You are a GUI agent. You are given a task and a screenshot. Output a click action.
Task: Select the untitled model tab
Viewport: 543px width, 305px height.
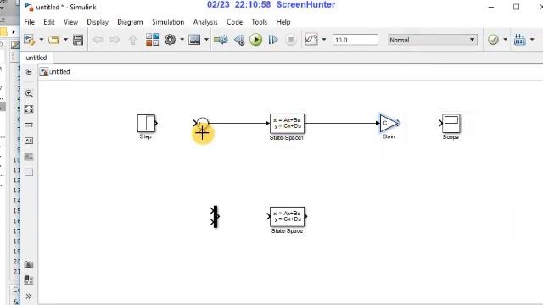tap(36, 58)
